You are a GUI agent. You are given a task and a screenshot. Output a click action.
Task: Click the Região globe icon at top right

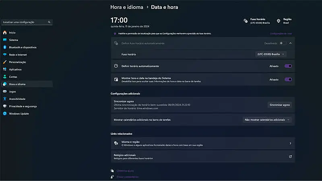click(279, 21)
